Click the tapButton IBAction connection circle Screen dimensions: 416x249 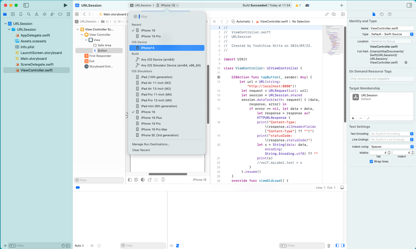click(x=219, y=77)
